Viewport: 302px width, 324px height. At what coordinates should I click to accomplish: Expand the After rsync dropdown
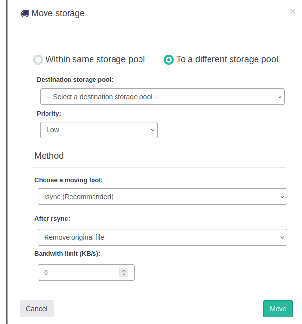(x=162, y=237)
